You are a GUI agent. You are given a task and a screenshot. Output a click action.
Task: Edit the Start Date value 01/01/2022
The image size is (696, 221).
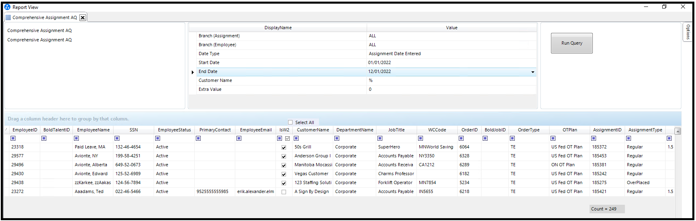pos(451,62)
